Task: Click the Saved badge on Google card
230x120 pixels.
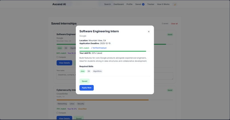Action: 170,34
